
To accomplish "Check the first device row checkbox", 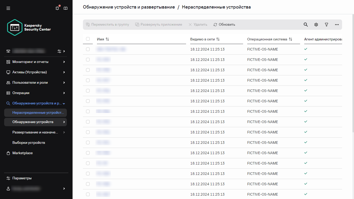I will [x=88, y=49].
